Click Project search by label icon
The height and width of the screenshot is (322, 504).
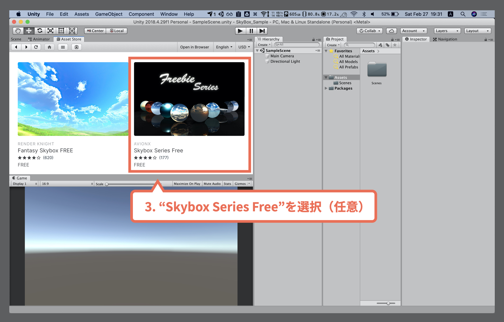click(388, 45)
